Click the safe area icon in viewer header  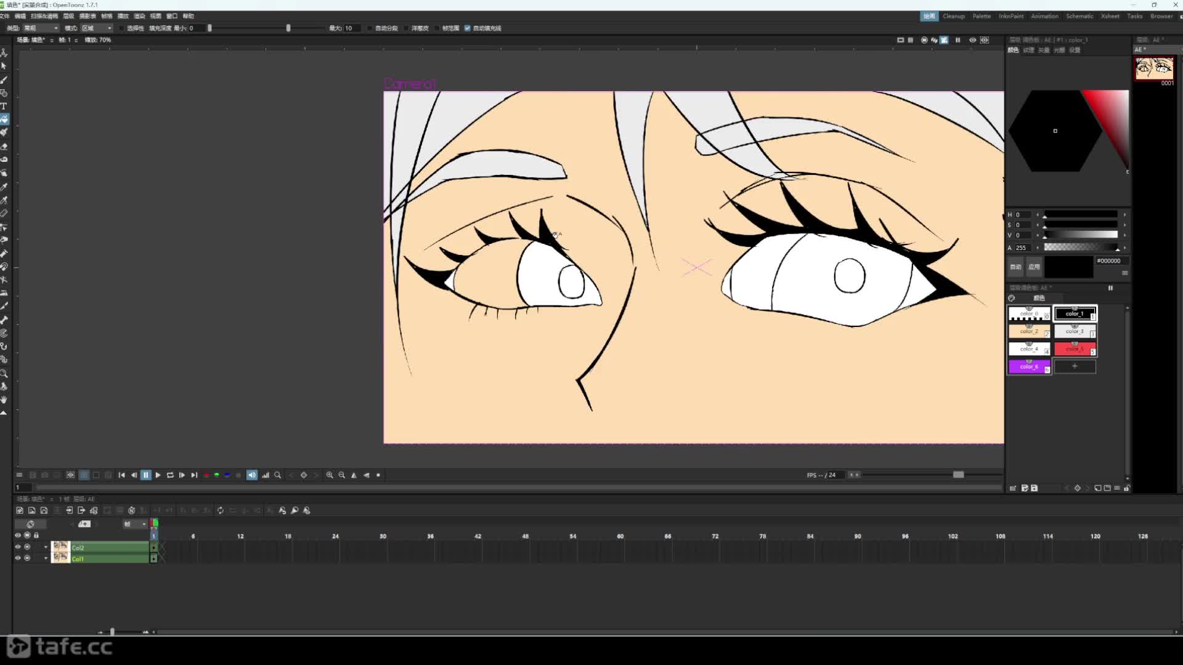[900, 40]
